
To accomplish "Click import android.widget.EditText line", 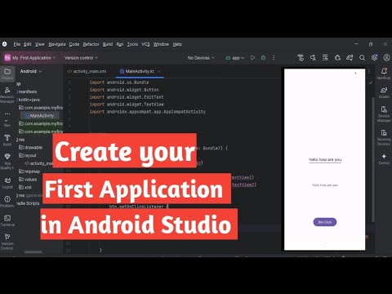I will pyautogui.click(x=127, y=97).
